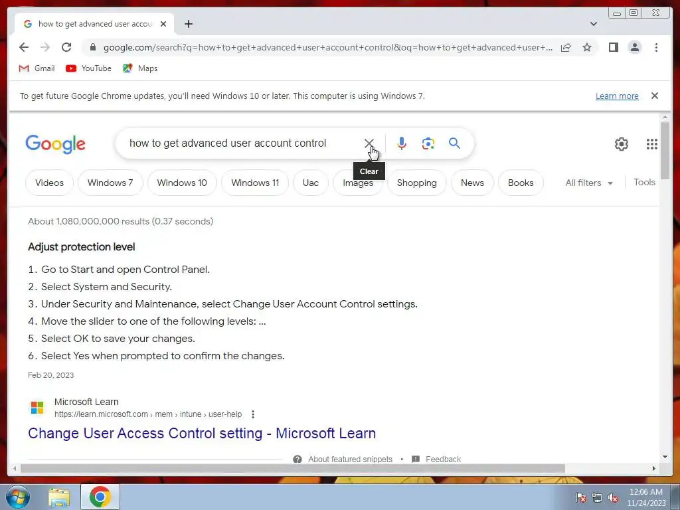The width and height of the screenshot is (680, 510).
Task: Open the Gmail bookmark
Action: click(x=37, y=68)
